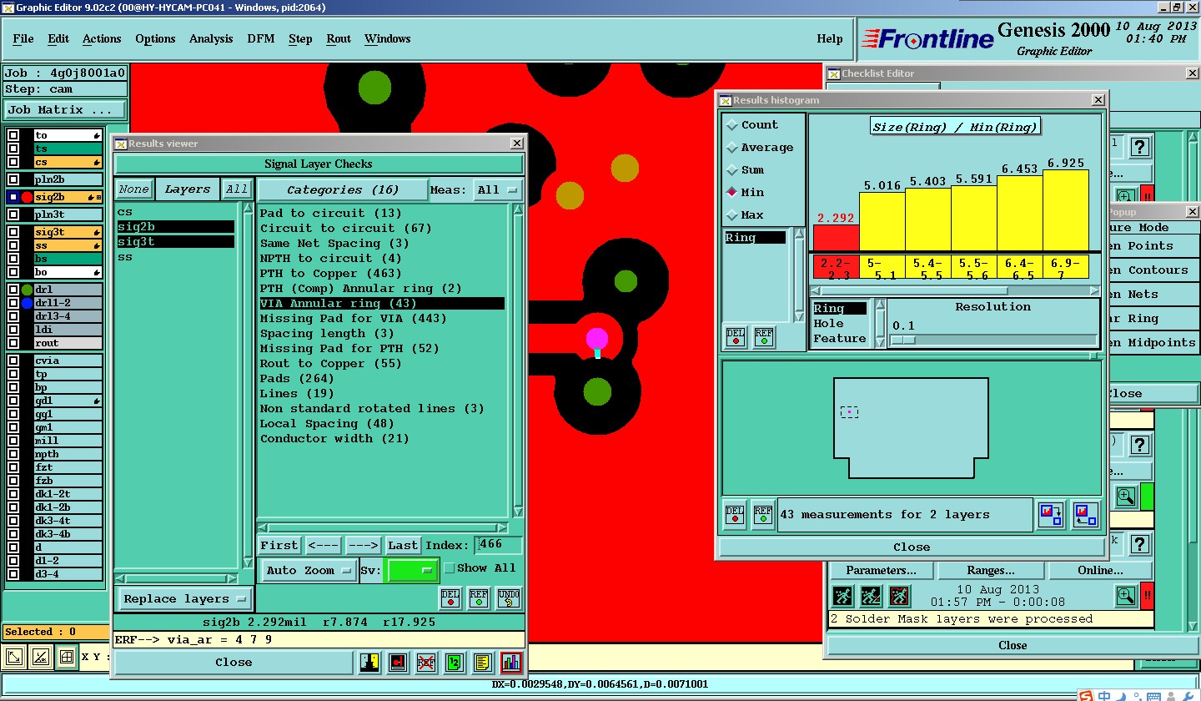Click the crossed-out REF icon
Screen dimensions: 1201x701
pyautogui.click(x=426, y=663)
